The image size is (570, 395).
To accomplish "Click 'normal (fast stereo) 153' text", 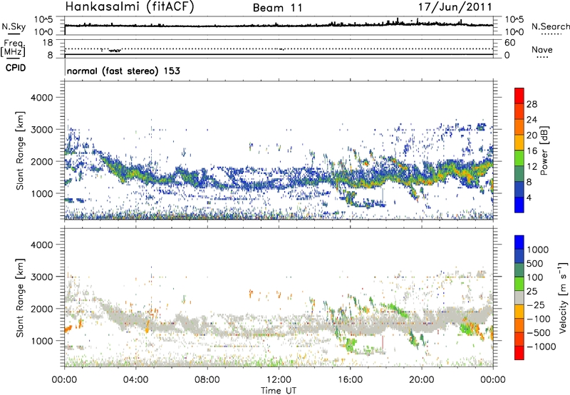I will (123, 71).
